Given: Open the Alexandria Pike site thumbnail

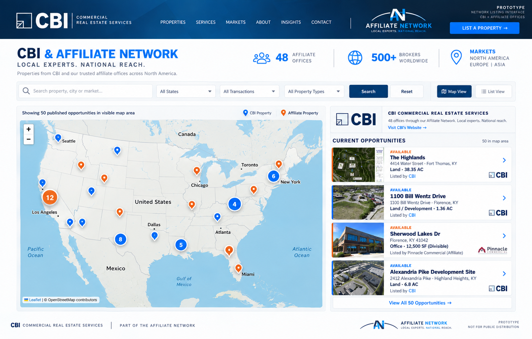Looking at the screenshot, I should [x=358, y=278].
